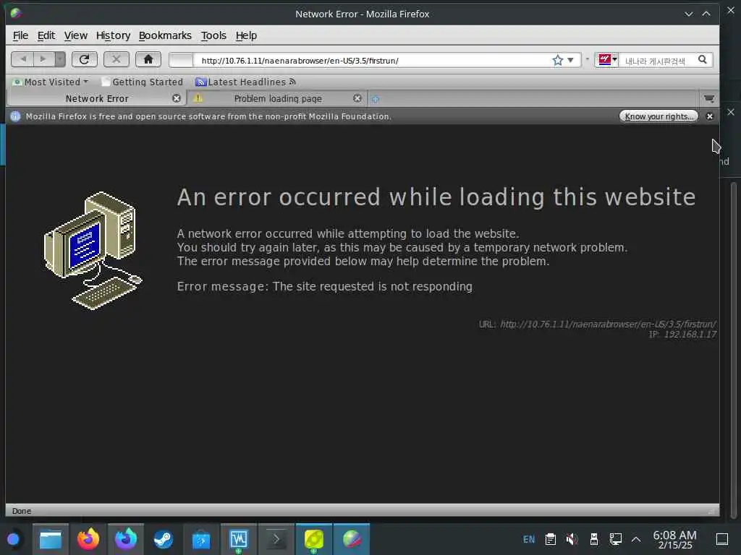Click the show desktop button in taskbar
741x555 pixels.
[x=722, y=539]
